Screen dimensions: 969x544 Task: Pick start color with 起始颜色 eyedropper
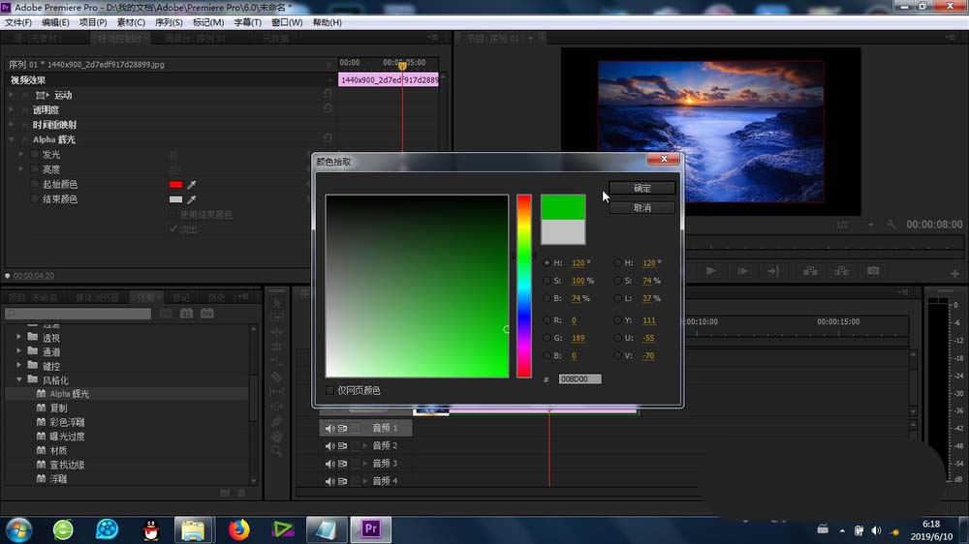tap(192, 185)
